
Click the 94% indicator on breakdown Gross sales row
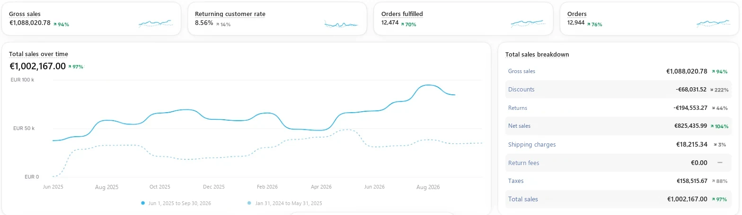tap(719, 72)
